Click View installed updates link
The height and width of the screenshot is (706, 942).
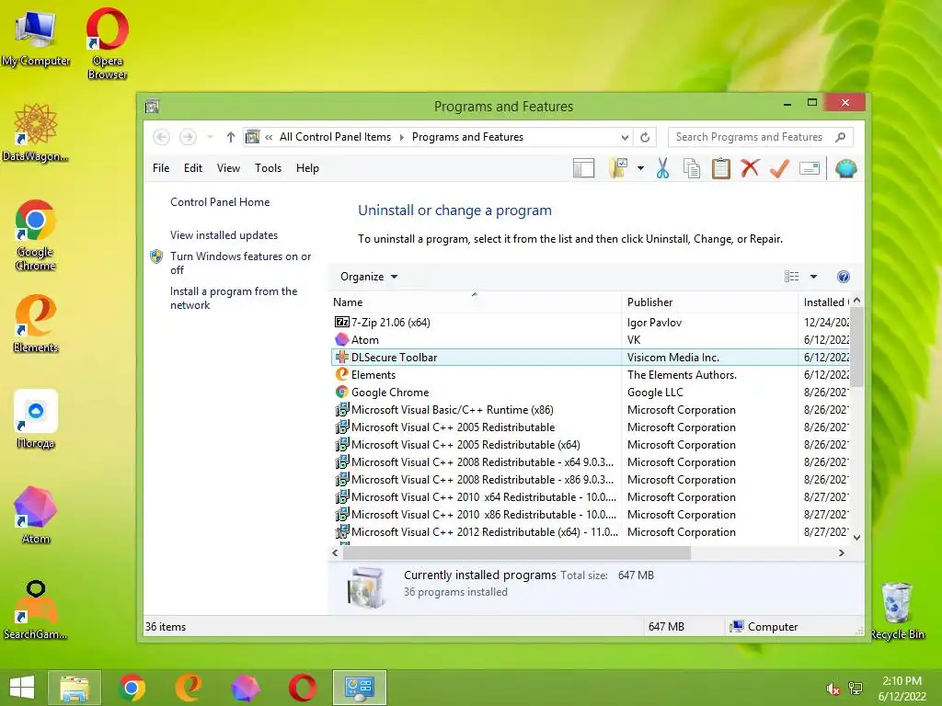(x=224, y=235)
